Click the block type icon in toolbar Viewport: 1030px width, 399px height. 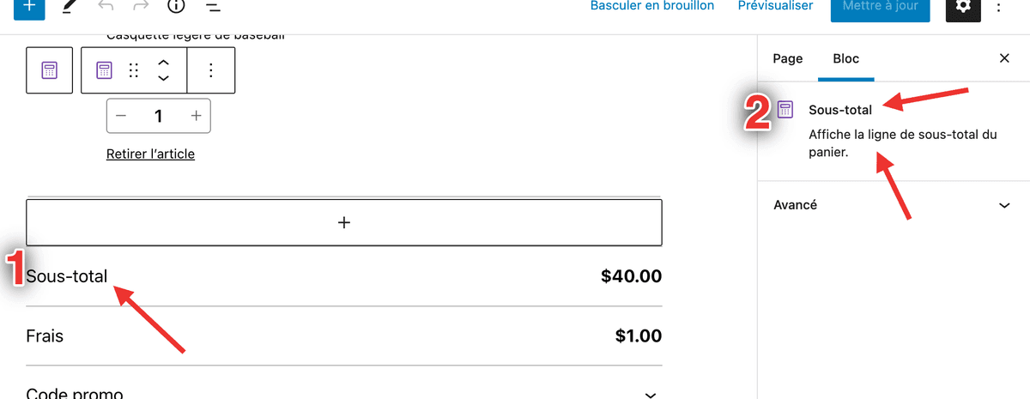pos(104,70)
